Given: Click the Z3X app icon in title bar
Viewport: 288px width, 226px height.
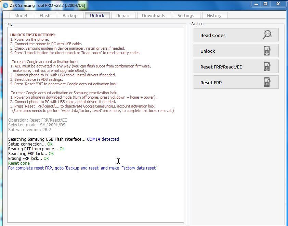Looking at the screenshot, I should 5,5.
